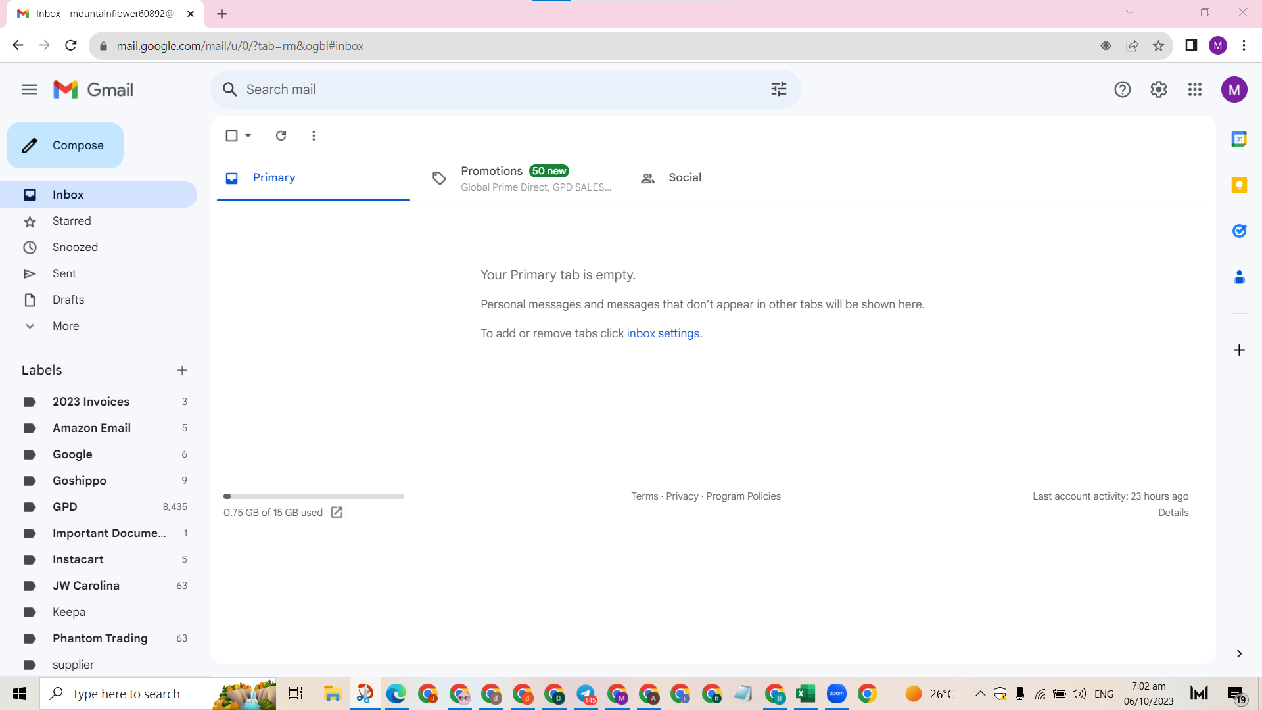Refresh the inbox
Screen dimensions: 1262x710
pyautogui.click(x=281, y=135)
